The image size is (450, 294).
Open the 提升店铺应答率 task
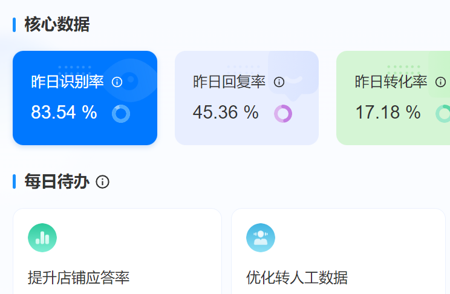(79, 278)
